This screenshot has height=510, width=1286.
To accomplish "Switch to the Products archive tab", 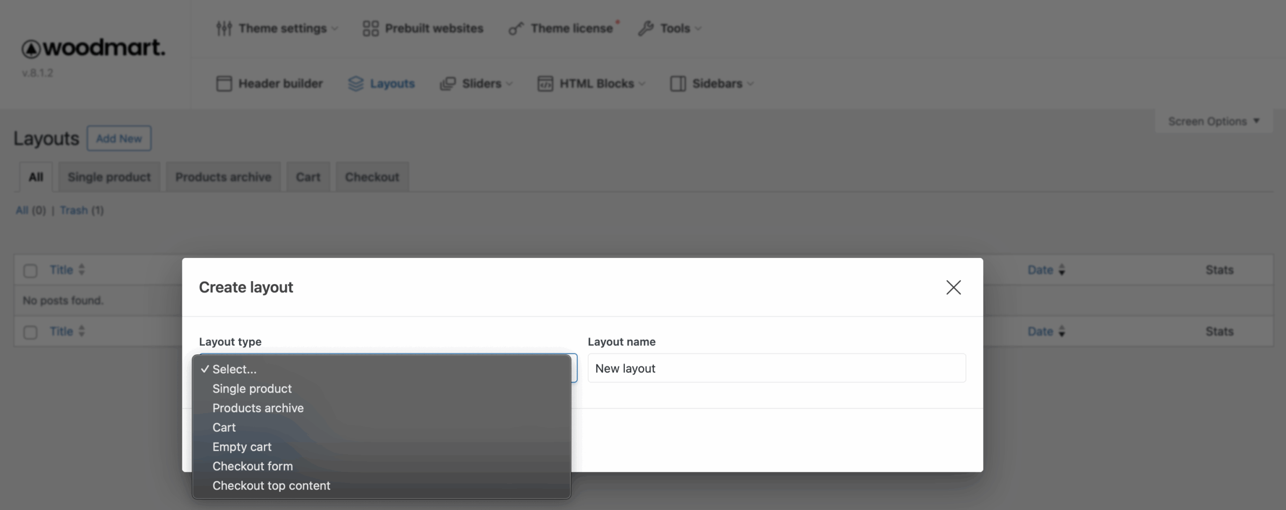I will [x=223, y=177].
